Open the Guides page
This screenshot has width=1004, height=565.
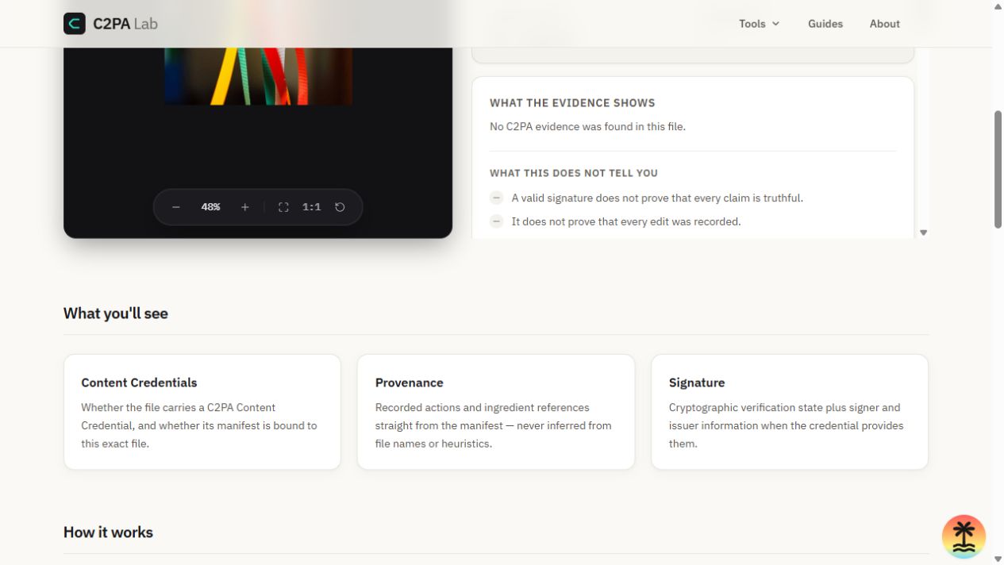[x=825, y=24]
